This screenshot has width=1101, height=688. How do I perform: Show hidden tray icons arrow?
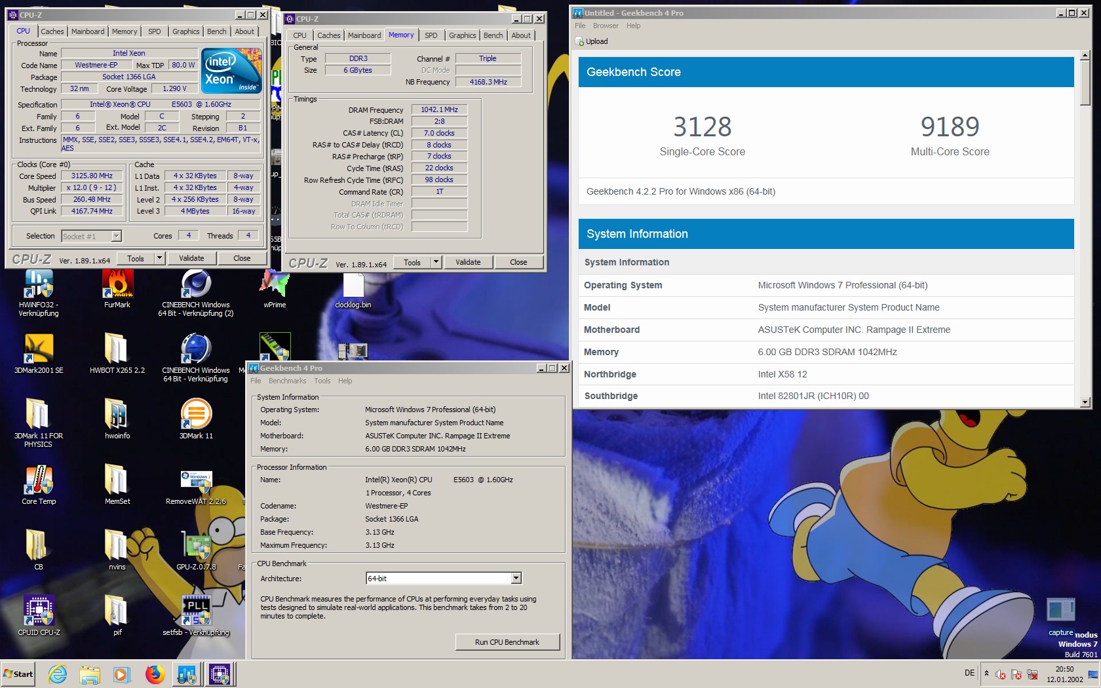tap(986, 674)
